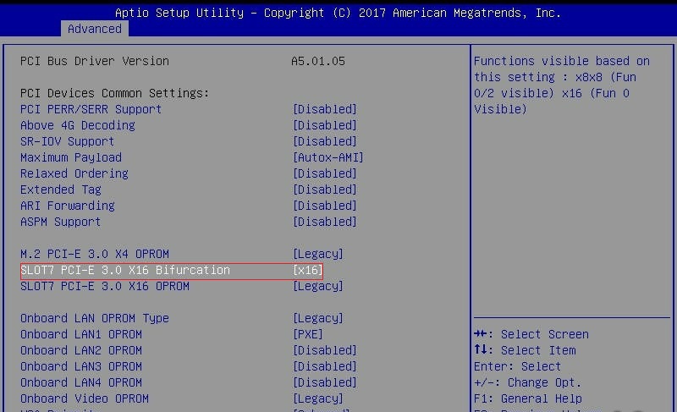Select Onboard LAN2 OPROM setting
Viewport: 677px width, 412px height.
[81, 350]
